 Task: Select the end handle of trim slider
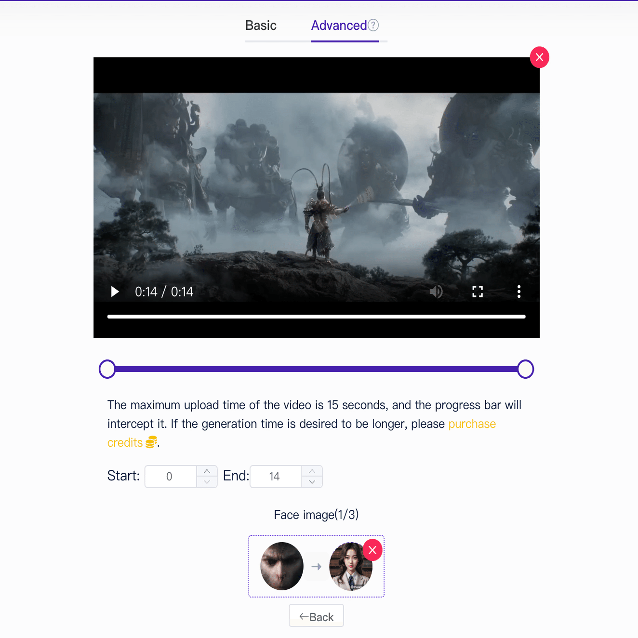tap(526, 369)
